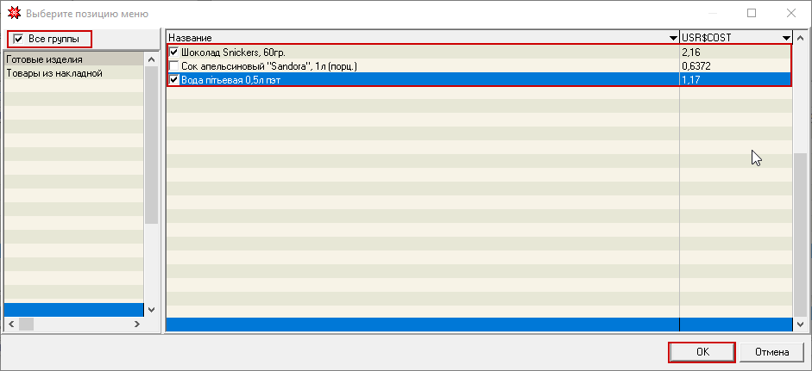Open the Название column dropdown arrow
Image resolution: width=812 pixels, height=371 pixels.
click(673, 39)
